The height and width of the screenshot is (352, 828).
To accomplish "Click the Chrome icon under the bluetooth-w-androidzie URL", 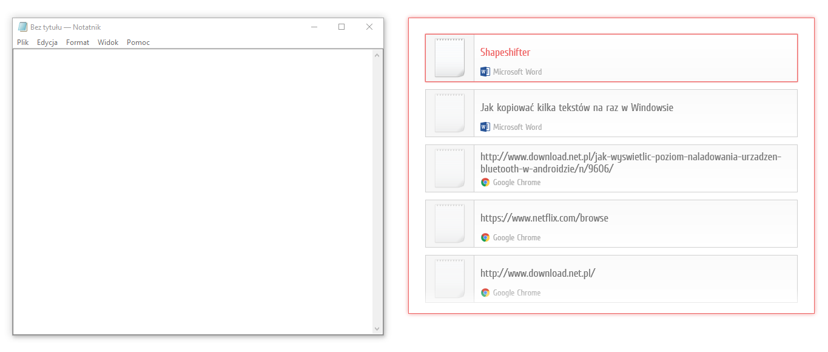I will (485, 182).
